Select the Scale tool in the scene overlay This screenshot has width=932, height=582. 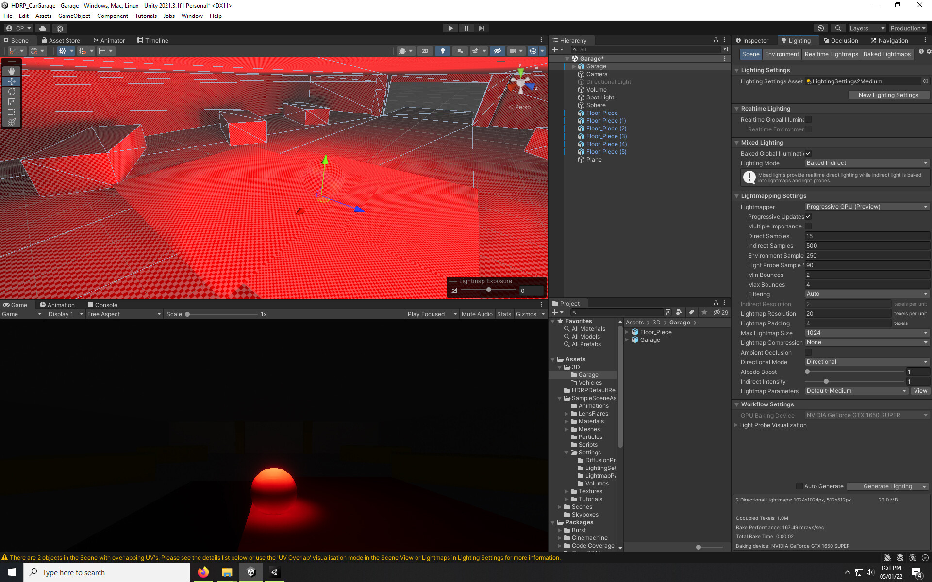tap(12, 102)
